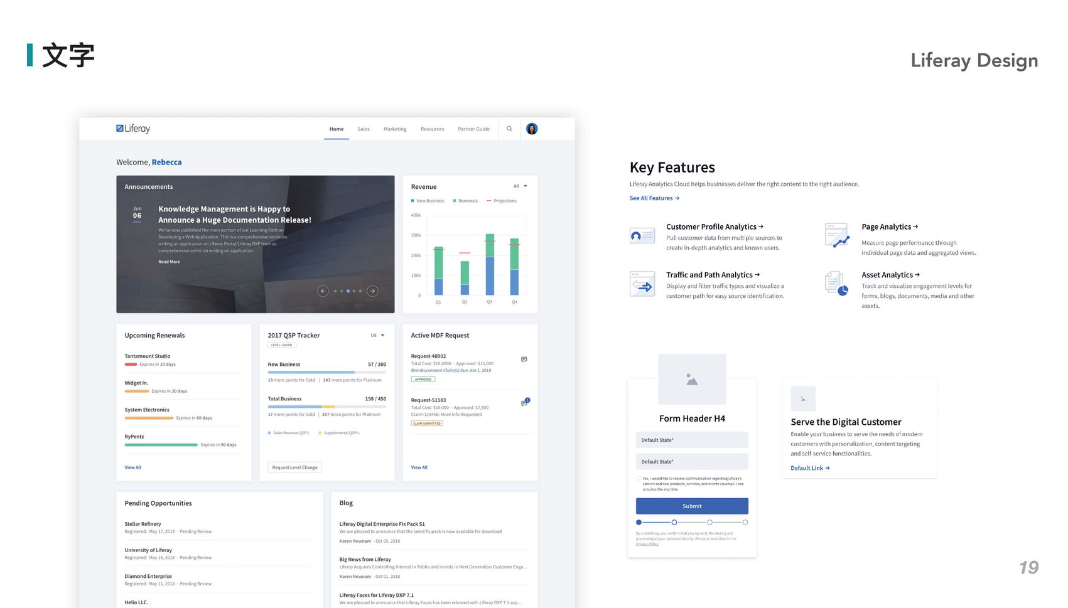Viewport: 1068px width, 608px height.
Task: Open the Tantamount Studio renewal entry
Action: [147, 356]
